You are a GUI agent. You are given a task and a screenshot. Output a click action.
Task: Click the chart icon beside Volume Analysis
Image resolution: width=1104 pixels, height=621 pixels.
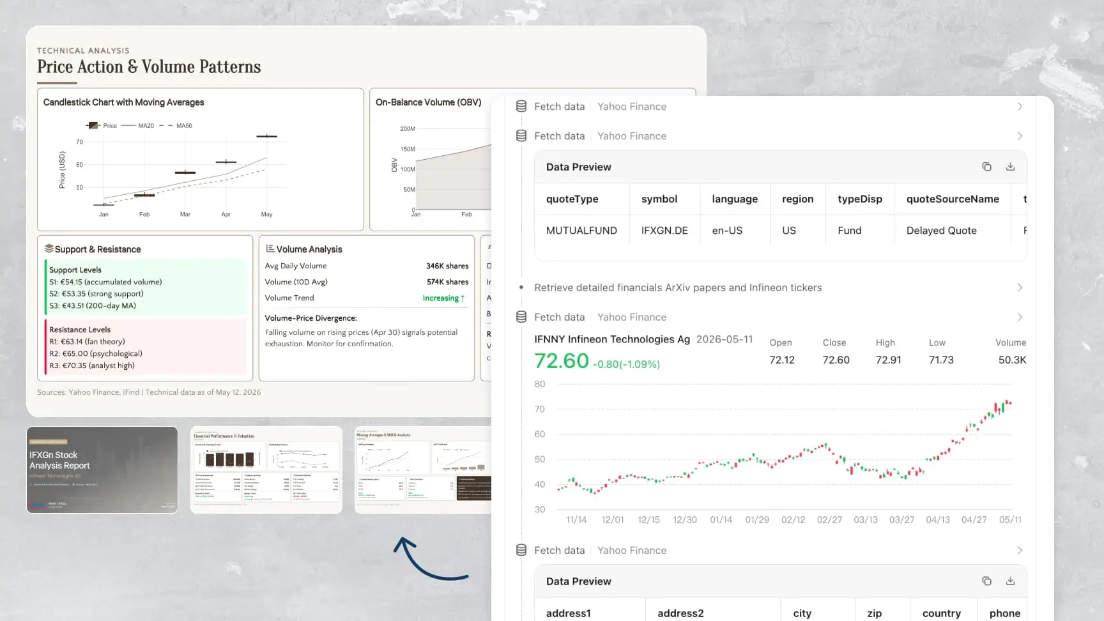pos(270,249)
